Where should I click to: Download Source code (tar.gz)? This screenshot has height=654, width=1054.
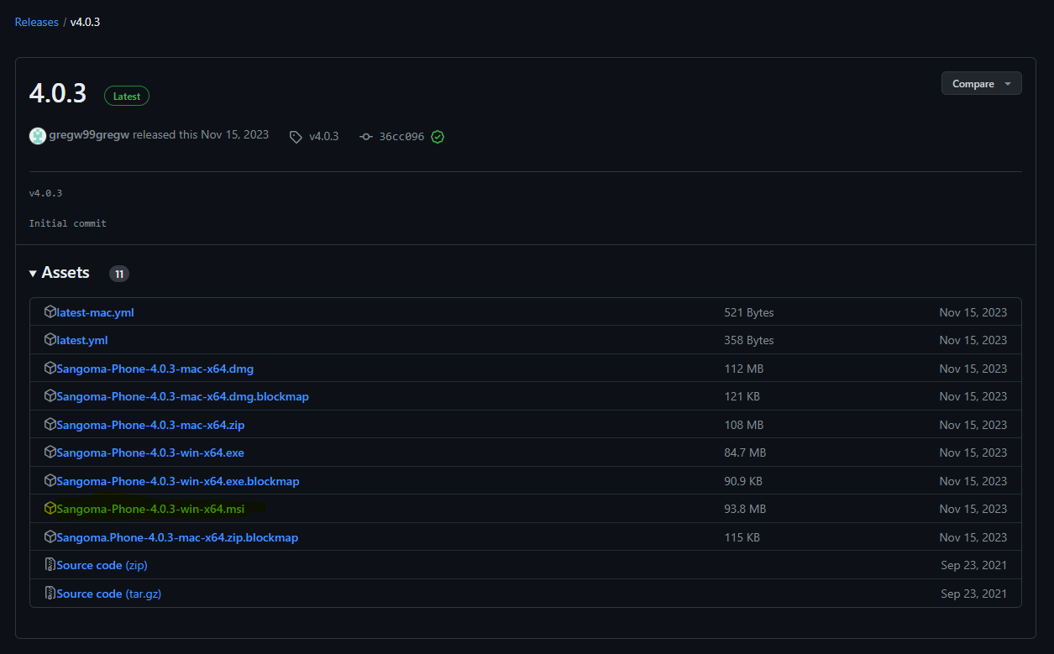tap(108, 594)
